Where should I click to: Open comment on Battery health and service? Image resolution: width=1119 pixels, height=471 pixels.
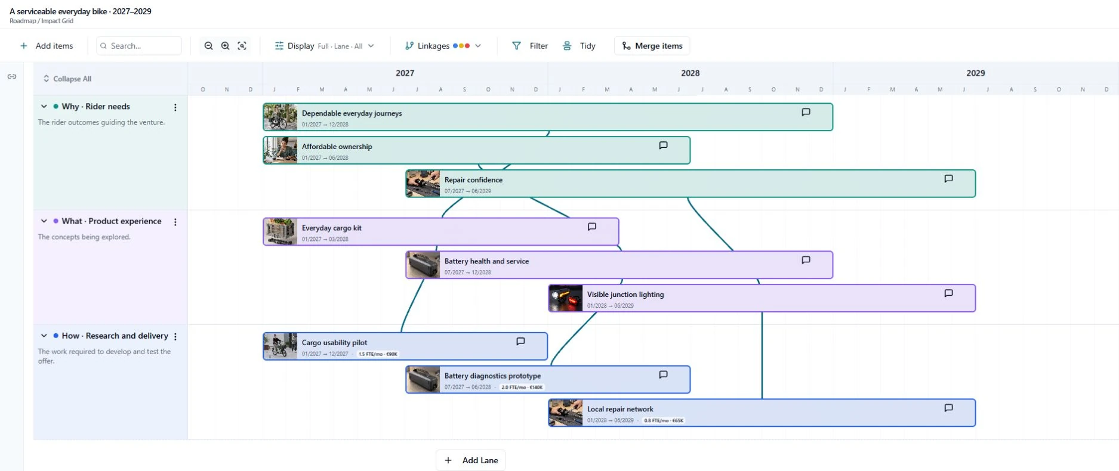click(x=806, y=261)
